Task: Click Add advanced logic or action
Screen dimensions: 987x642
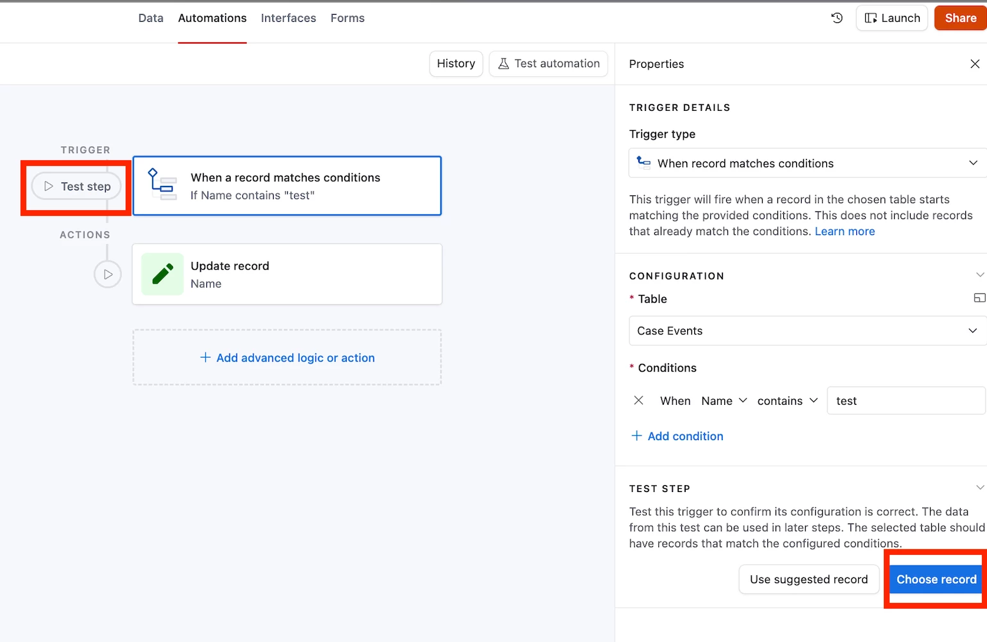Action: pyautogui.click(x=287, y=358)
